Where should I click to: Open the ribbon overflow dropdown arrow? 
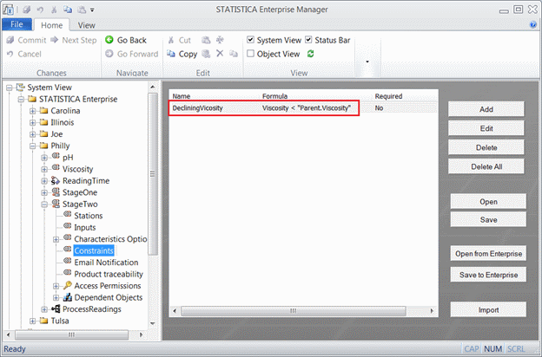point(367,62)
